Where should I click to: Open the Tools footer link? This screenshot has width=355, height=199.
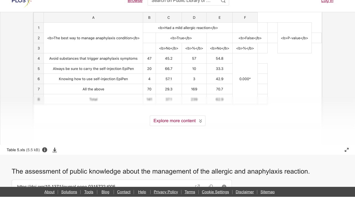point(89,192)
